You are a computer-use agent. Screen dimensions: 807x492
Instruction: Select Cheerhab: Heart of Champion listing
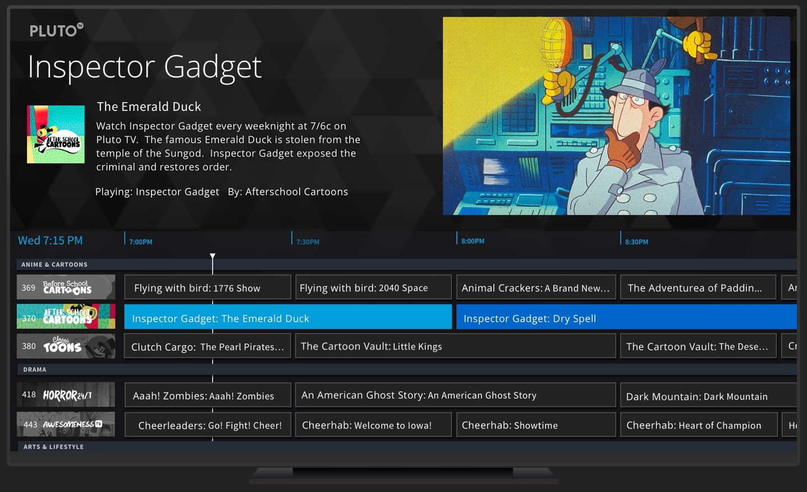(x=699, y=425)
